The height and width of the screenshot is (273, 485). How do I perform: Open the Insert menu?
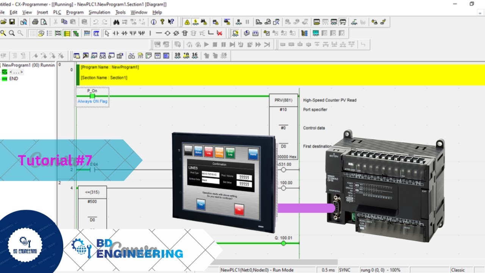pyautogui.click(x=42, y=12)
